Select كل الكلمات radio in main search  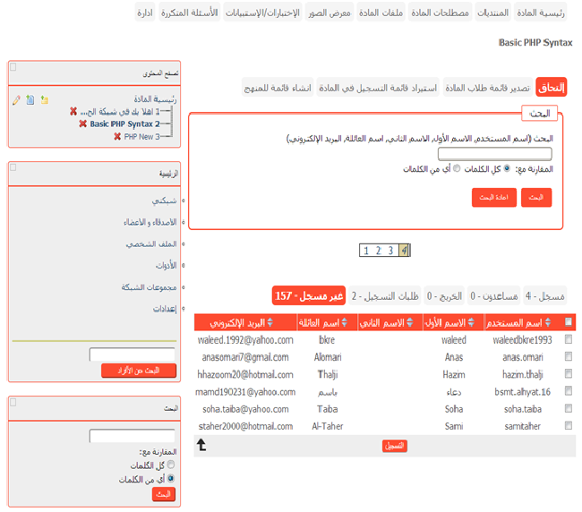pyautogui.click(x=507, y=168)
